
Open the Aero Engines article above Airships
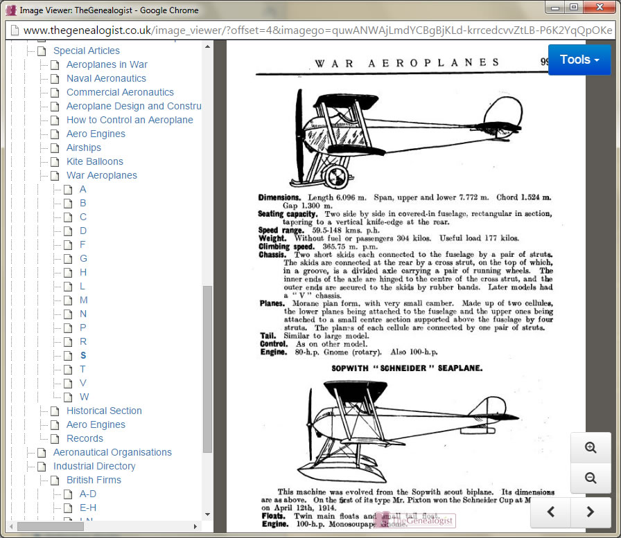[96, 134]
